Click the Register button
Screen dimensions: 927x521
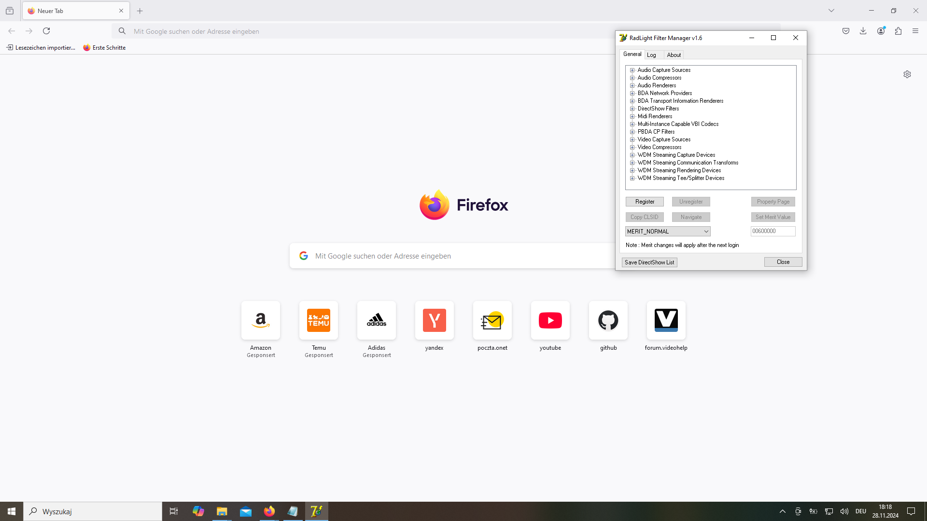click(x=645, y=202)
